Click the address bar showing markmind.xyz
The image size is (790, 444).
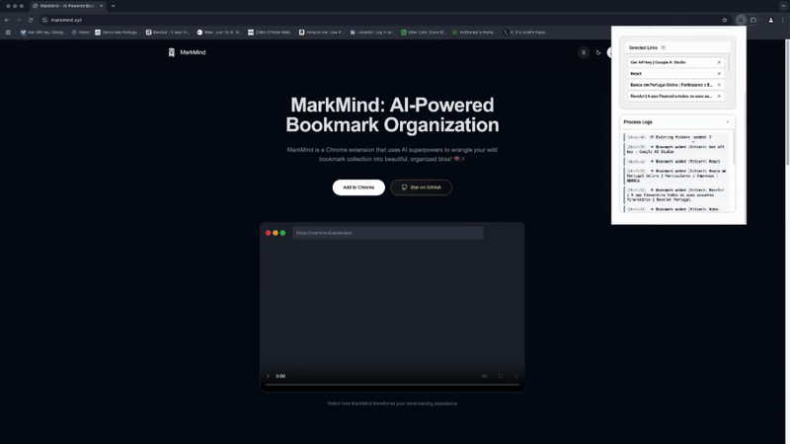(x=385, y=20)
